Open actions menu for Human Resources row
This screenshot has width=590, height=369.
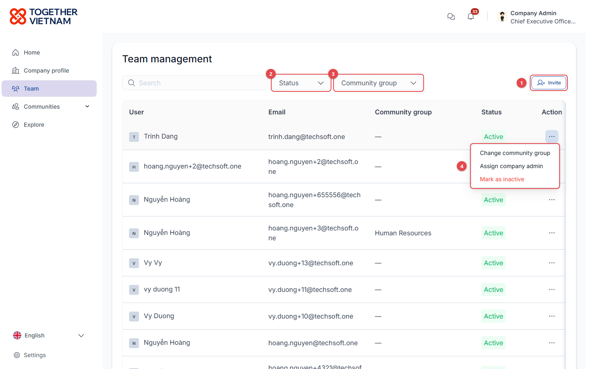coord(552,233)
